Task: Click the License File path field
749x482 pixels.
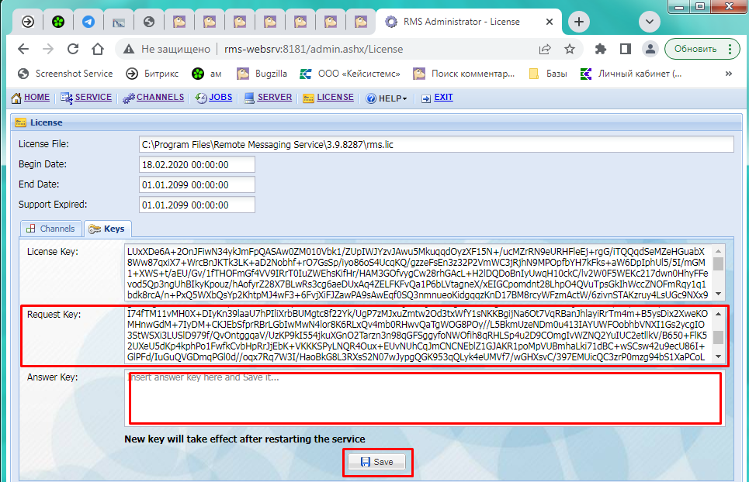Action: [436, 144]
